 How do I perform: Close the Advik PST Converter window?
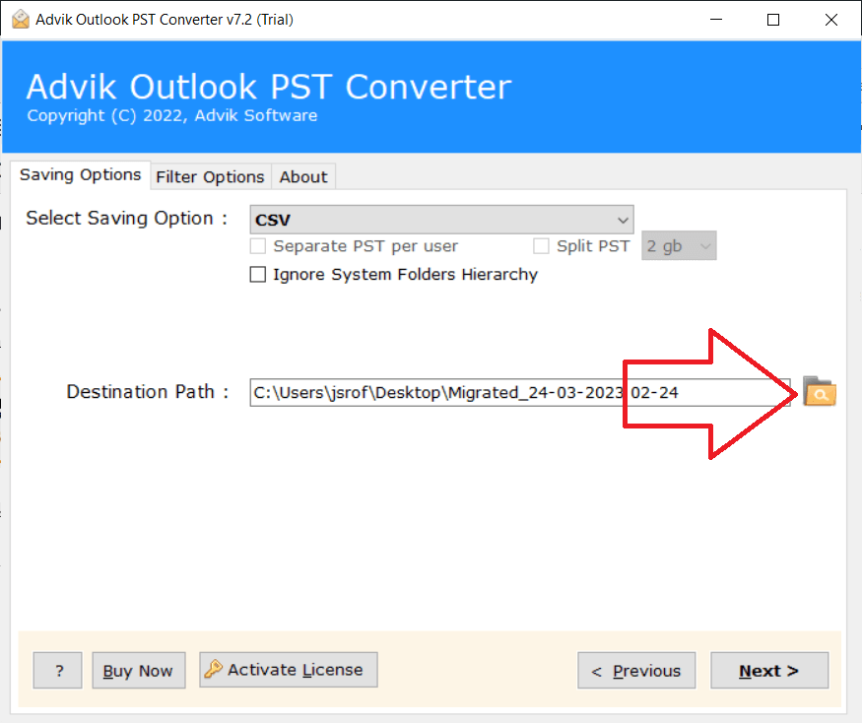click(831, 20)
